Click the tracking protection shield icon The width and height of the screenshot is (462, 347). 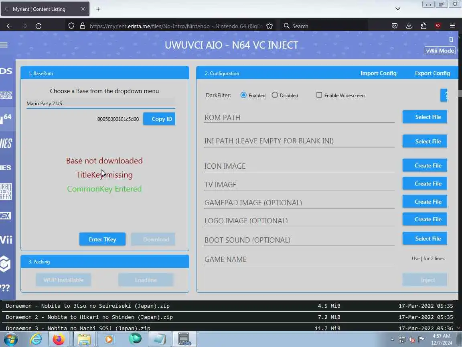pyautogui.click(x=71, y=26)
